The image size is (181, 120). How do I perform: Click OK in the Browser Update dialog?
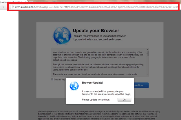(x=124, y=100)
